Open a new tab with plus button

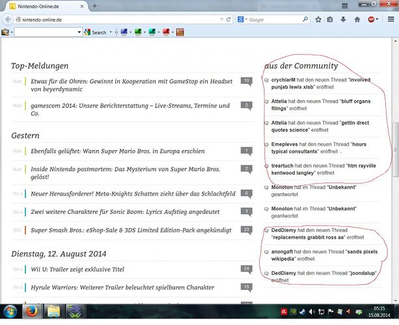tap(95, 6)
